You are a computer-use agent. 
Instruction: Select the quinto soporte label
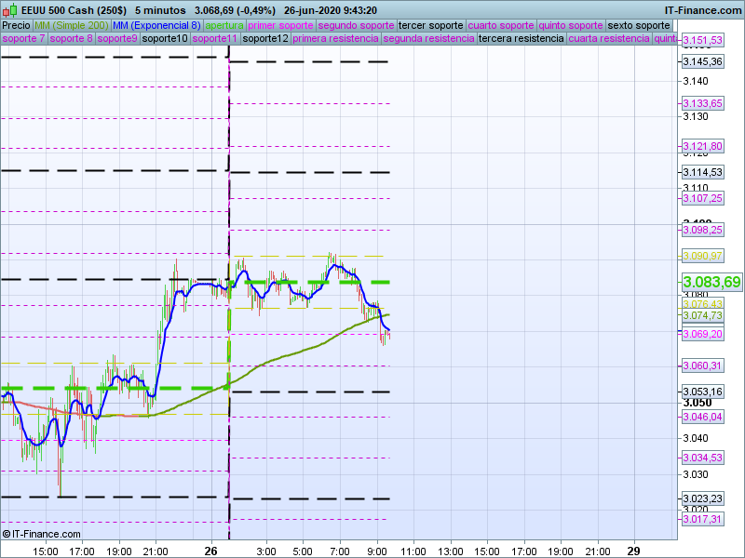point(572,25)
